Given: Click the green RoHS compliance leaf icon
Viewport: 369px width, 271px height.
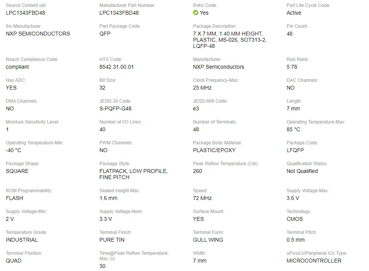Looking at the screenshot, I should click(x=195, y=13).
